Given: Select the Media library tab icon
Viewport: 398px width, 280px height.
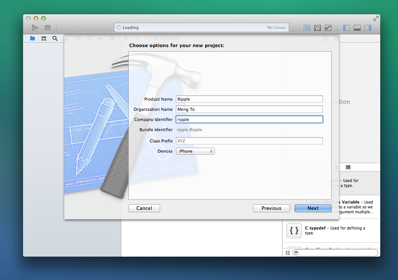Looking at the screenshot, I should pyautogui.click(x=348, y=167).
